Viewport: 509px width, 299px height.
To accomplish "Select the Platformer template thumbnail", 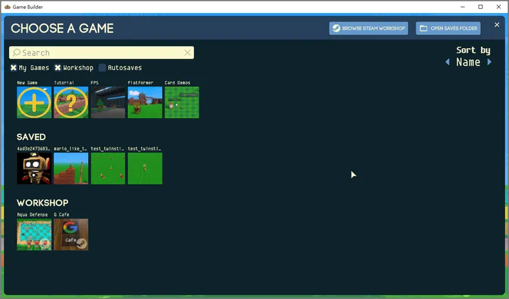I will pyautogui.click(x=144, y=102).
